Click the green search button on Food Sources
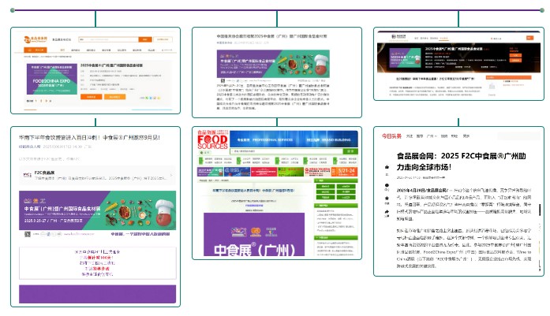Viewport: 550px width, 316px height. [x=350, y=151]
